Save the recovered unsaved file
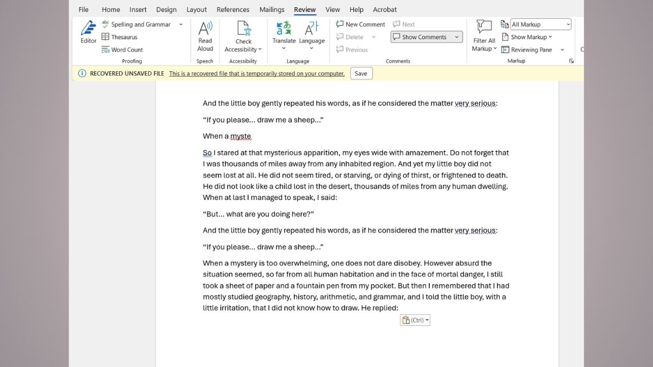The image size is (653, 367). (x=361, y=73)
